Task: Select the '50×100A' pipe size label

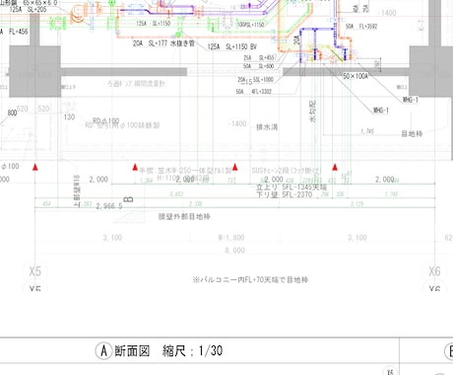Action: (x=356, y=76)
